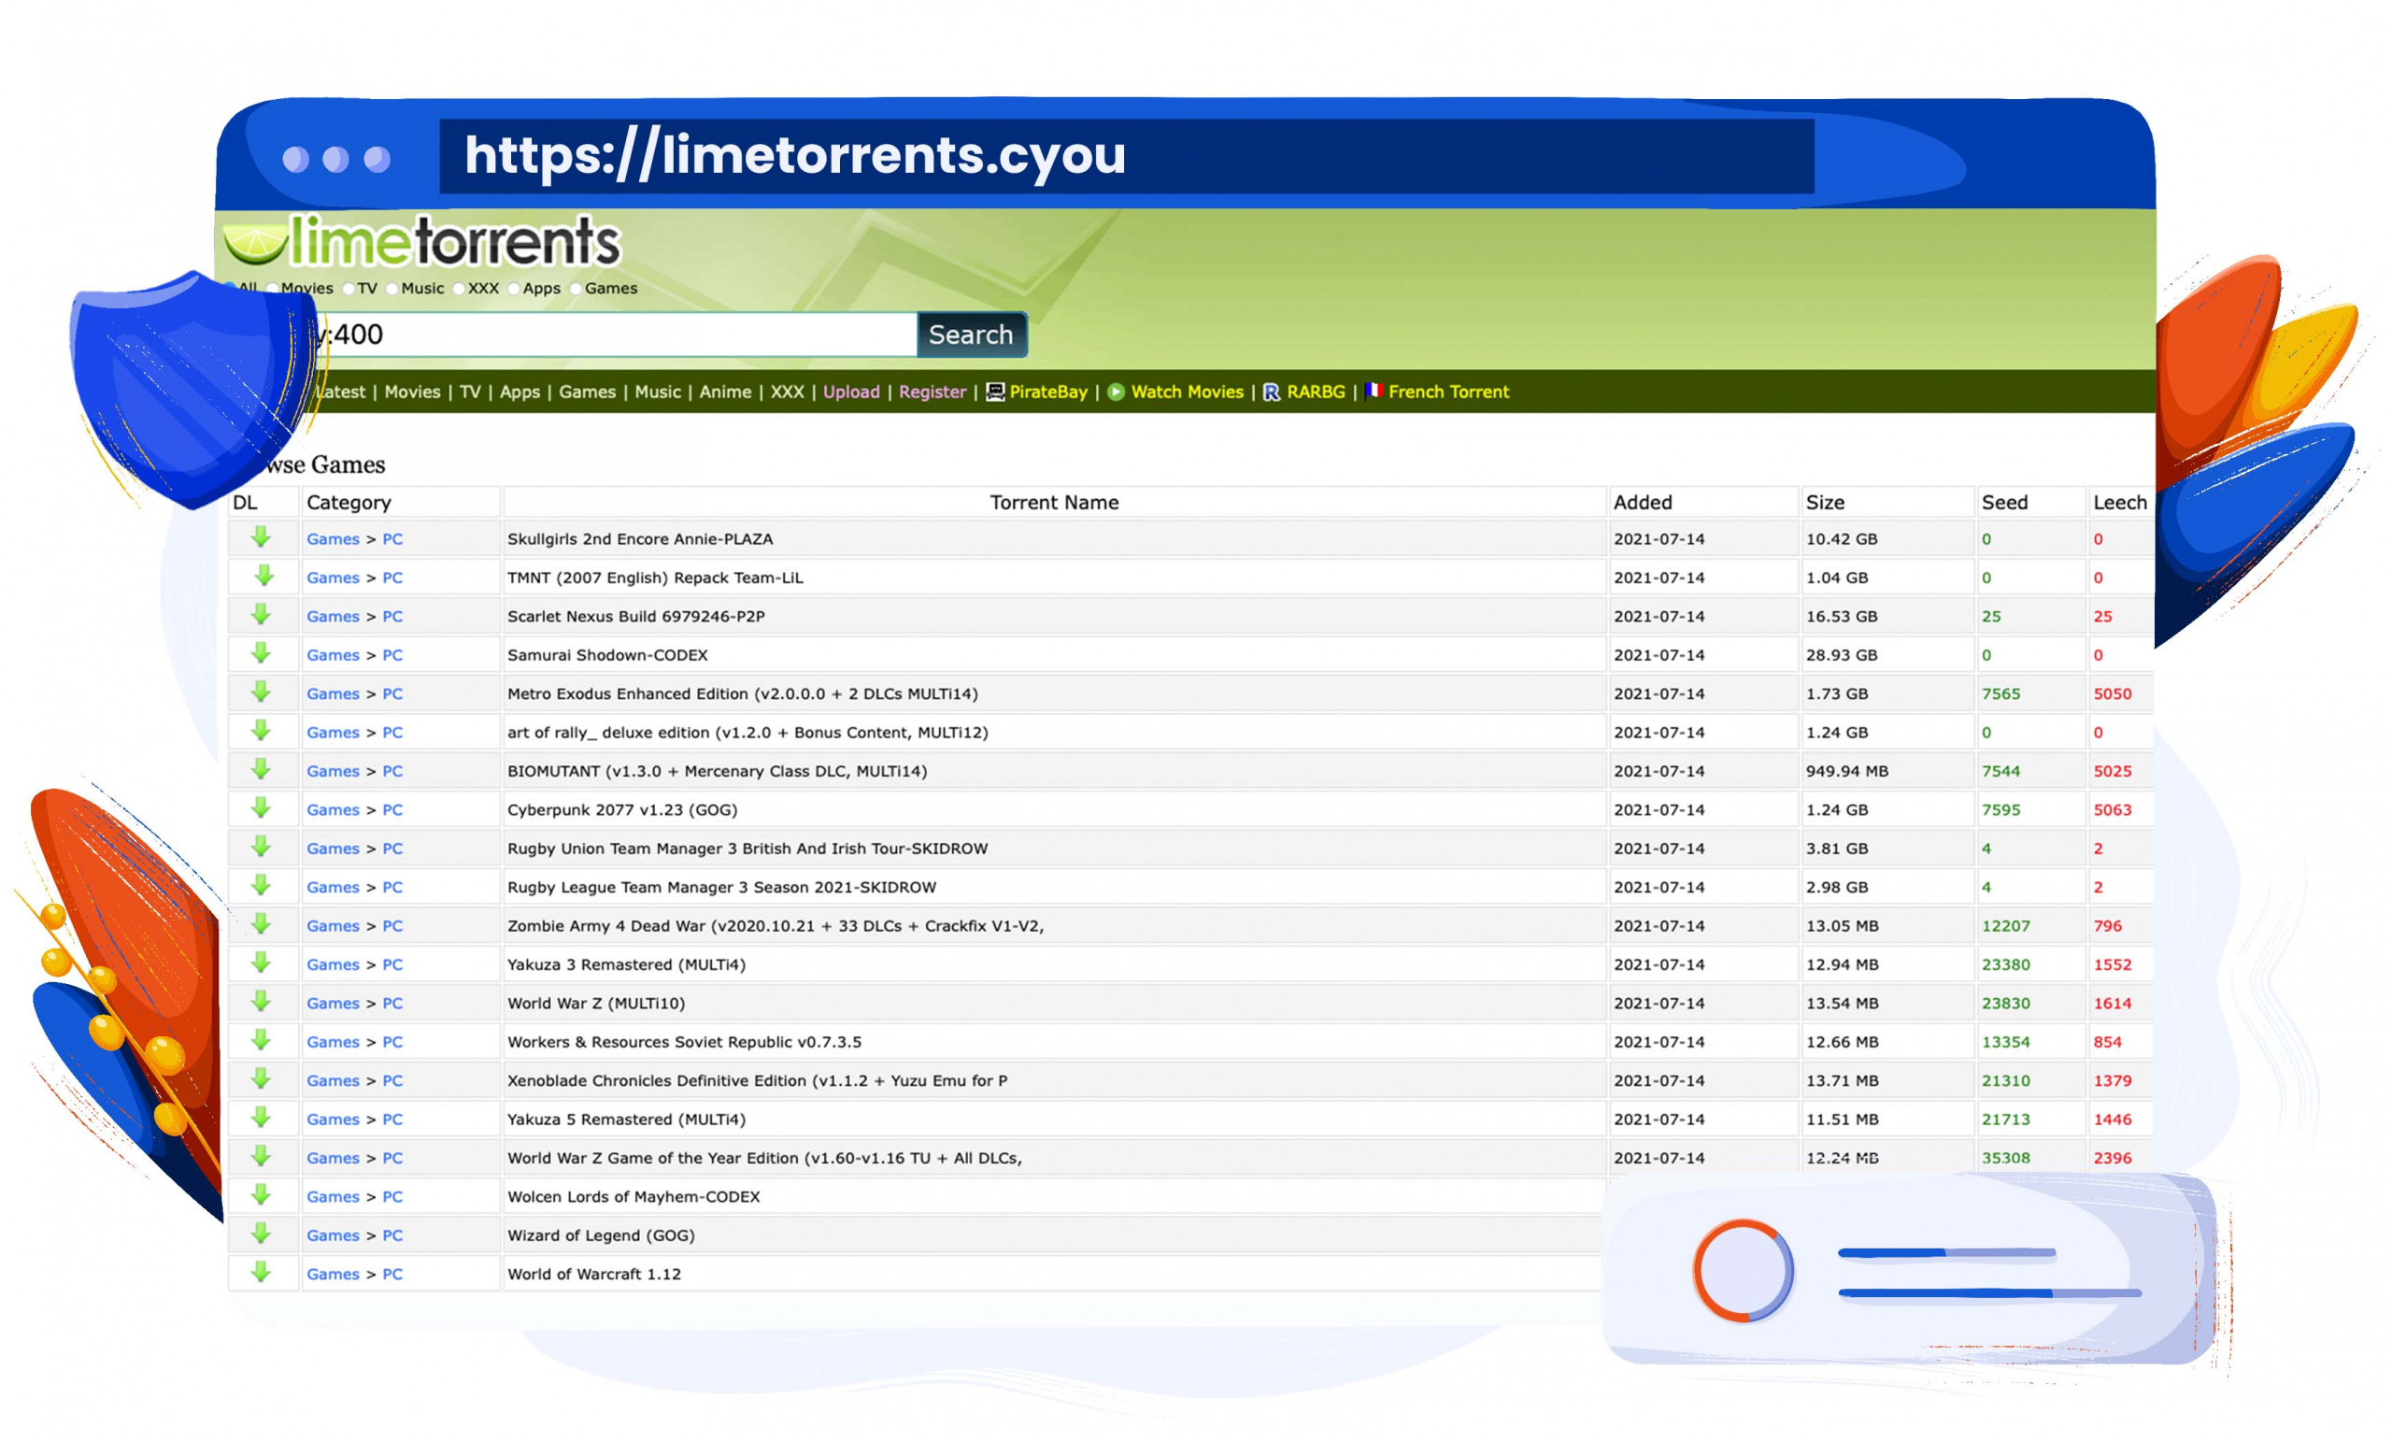Open Metro Exodus Enhanced Edition torrent name
2392x1441 pixels.
point(743,693)
